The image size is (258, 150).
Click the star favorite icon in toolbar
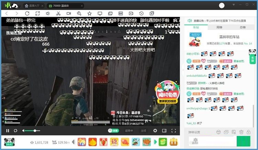(x=89, y=13)
